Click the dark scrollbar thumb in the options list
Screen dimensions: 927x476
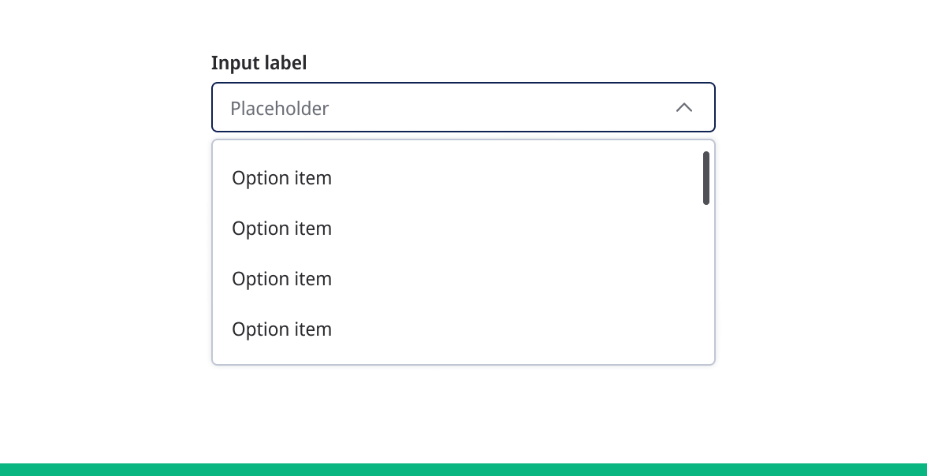coord(706,178)
